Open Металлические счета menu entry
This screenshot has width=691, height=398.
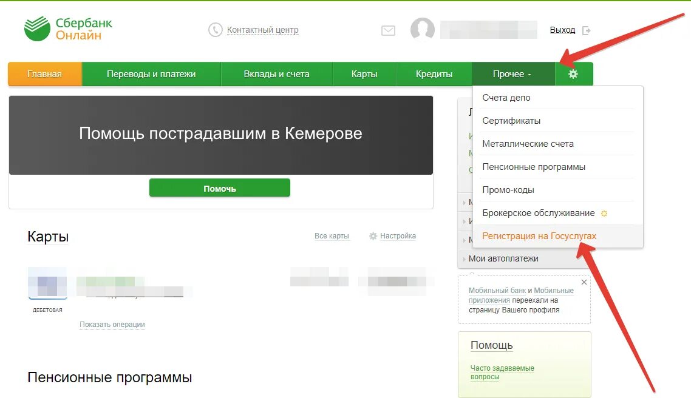click(x=557, y=144)
